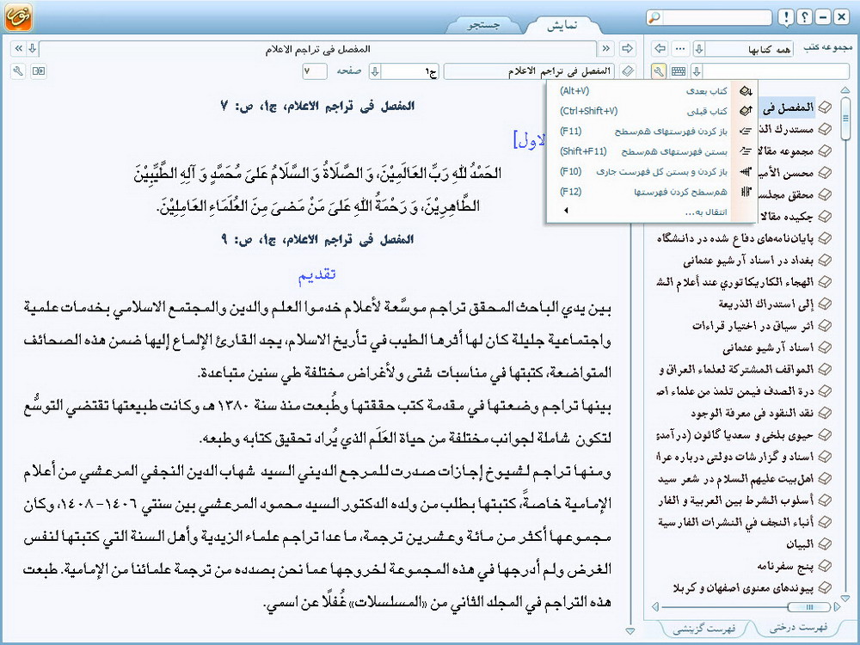This screenshot has width=860, height=645.
Task: Switch to the جستجو tab
Action: pyautogui.click(x=483, y=25)
